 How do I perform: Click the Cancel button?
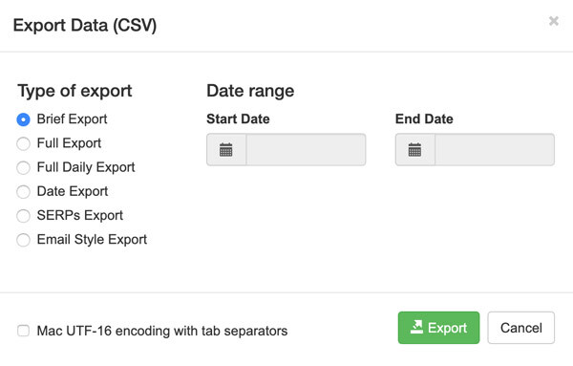tap(521, 328)
